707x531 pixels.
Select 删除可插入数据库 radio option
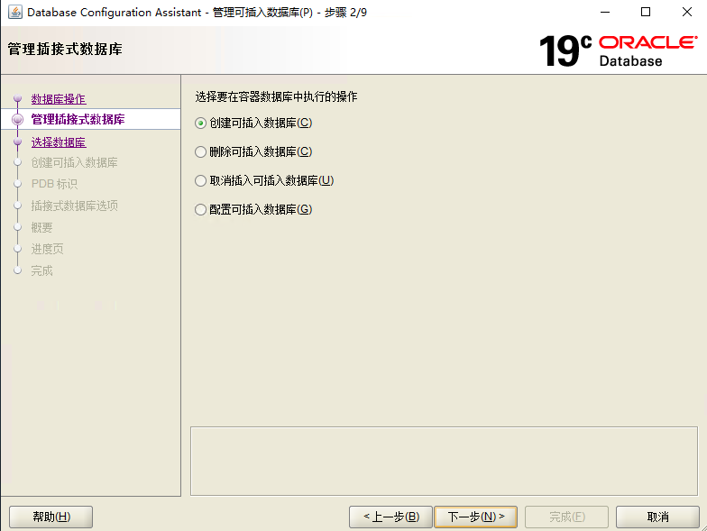tap(253, 151)
